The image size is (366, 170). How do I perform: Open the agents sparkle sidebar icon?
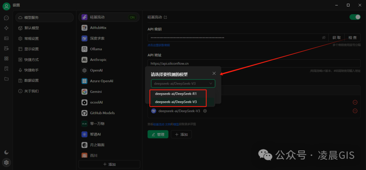point(6,28)
